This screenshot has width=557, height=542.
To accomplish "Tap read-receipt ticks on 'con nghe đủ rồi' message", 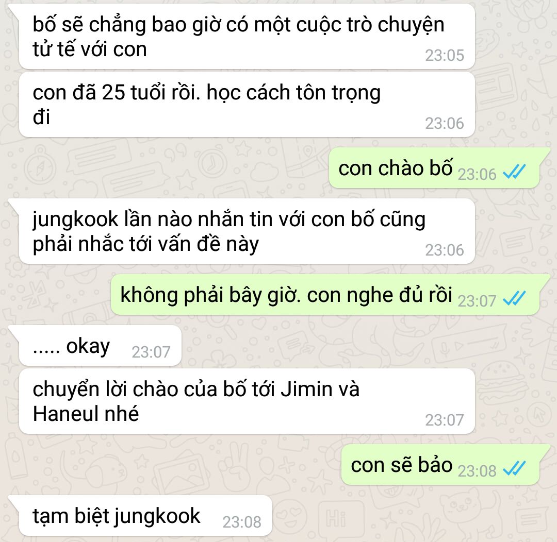I will 514,298.
